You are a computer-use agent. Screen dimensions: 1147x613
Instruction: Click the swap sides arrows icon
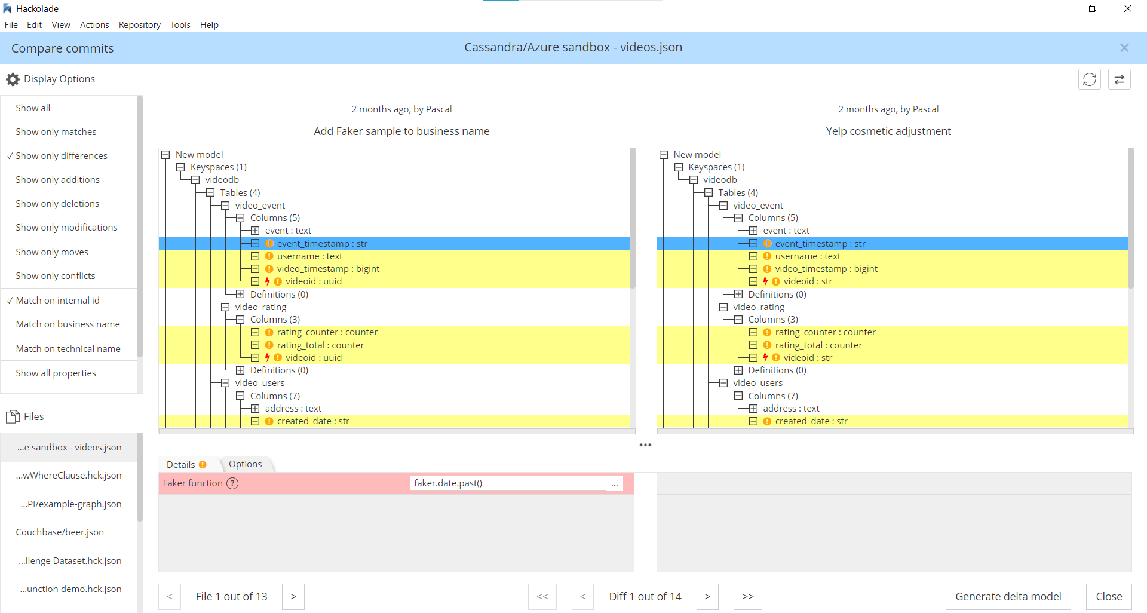pos(1120,79)
